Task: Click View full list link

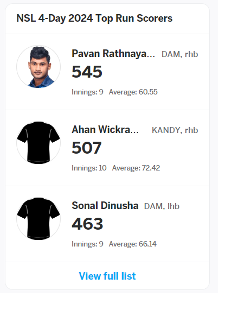Action: [x=107, y=276]
